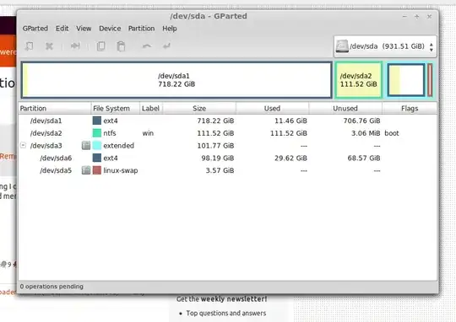Image resolution: width=456 pixels, height=322 pixels.
Task: Open the Partition menu
Action: (x=141, y=29)
